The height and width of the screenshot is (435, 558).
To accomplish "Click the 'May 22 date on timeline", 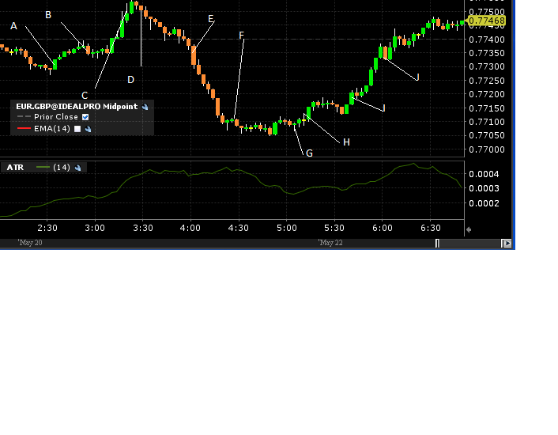I will pos(330,243).
